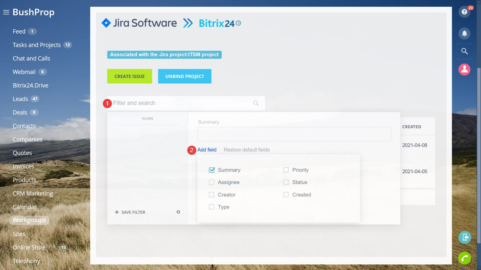Screen dimensions: 481x270
Task: Open Calendar in the sidebar
Action: tap(24, 207)
